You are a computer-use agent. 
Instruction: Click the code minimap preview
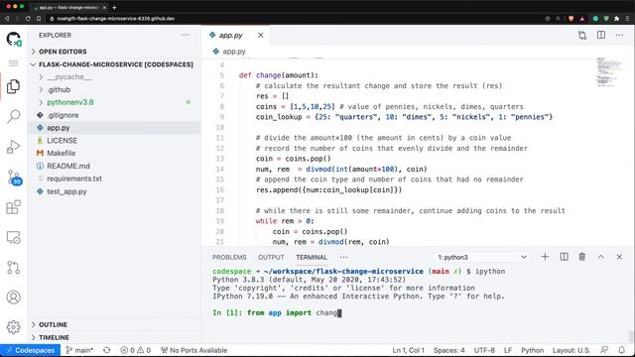(x=608, y=72)
